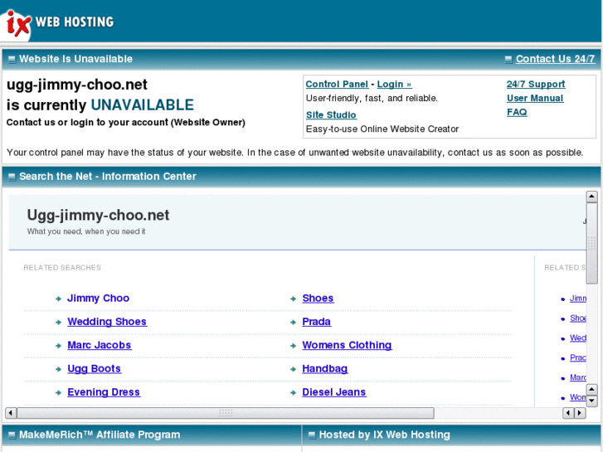This screenshot has width=603, height=452.
Task: Click the 'What you need, when you need it' tagline
Action: (86, 231)
